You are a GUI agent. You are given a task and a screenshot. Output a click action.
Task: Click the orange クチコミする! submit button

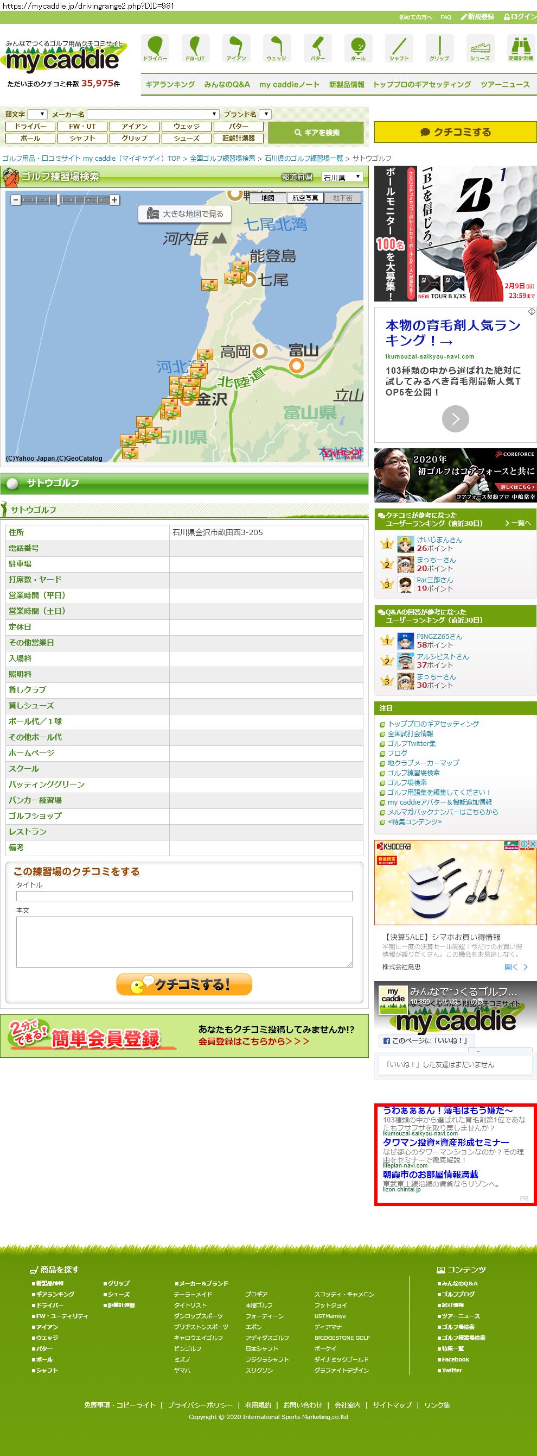(184, 984)
